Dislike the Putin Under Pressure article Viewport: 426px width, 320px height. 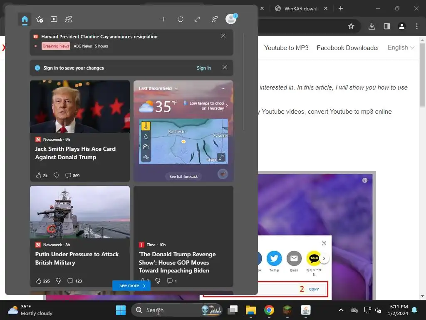58,281
